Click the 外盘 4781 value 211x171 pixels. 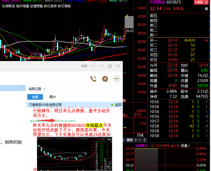point(172,86)
